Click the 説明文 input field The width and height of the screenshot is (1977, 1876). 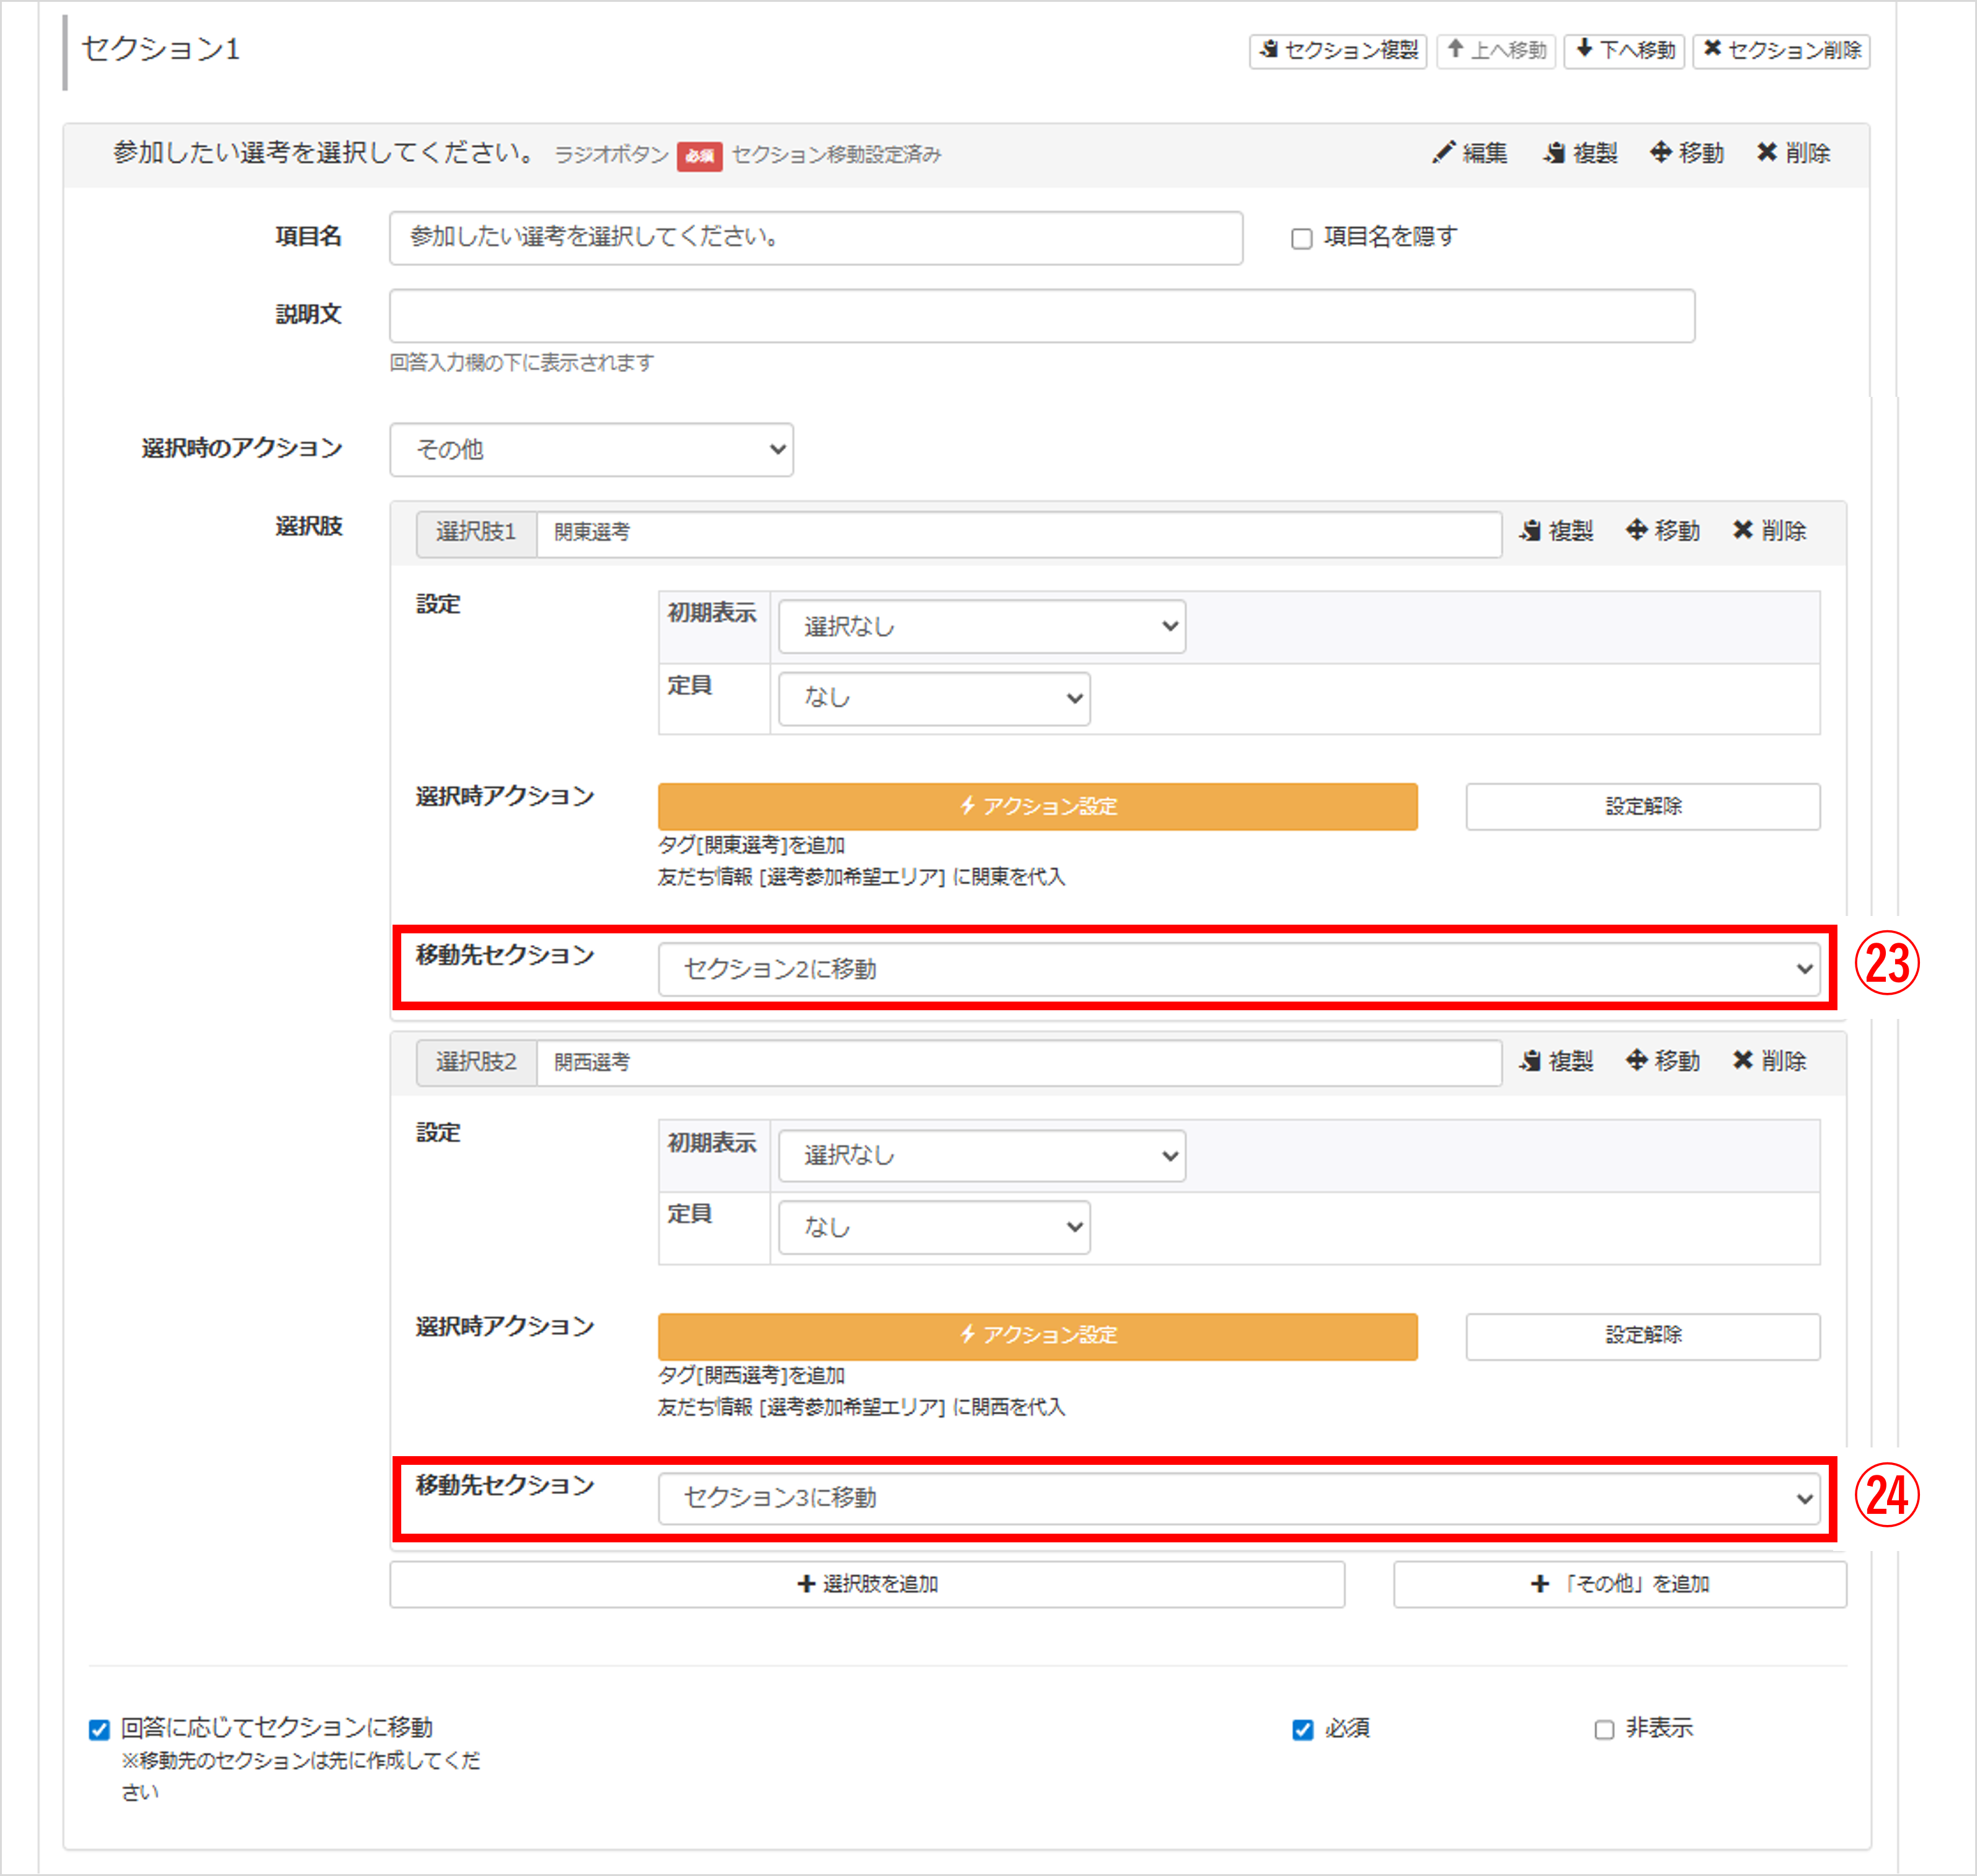(1041, 317)
